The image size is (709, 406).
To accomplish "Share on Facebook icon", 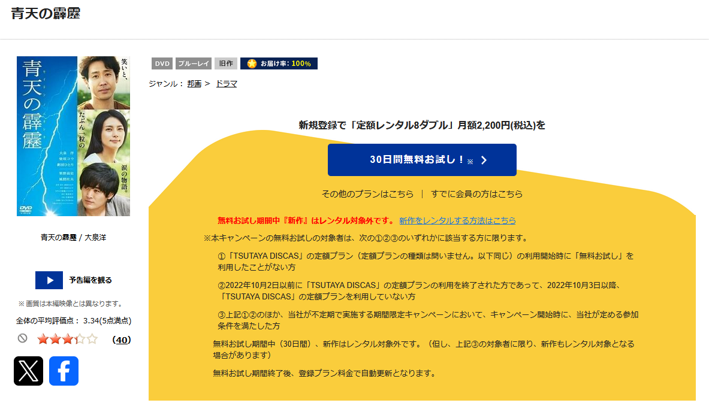I will click(64, 371).
